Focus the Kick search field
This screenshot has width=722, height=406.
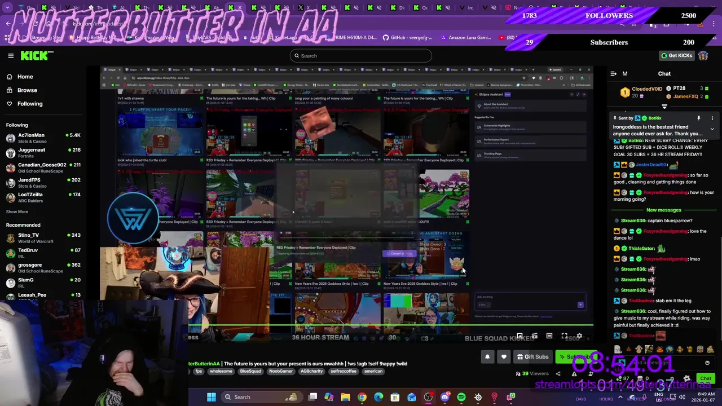tap(361, 55)
